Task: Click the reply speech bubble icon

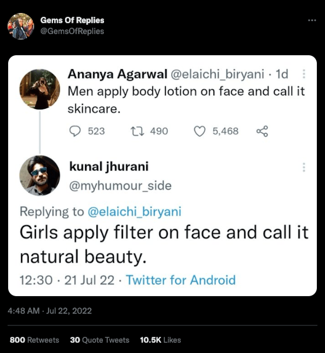Action: coord(76,131)
